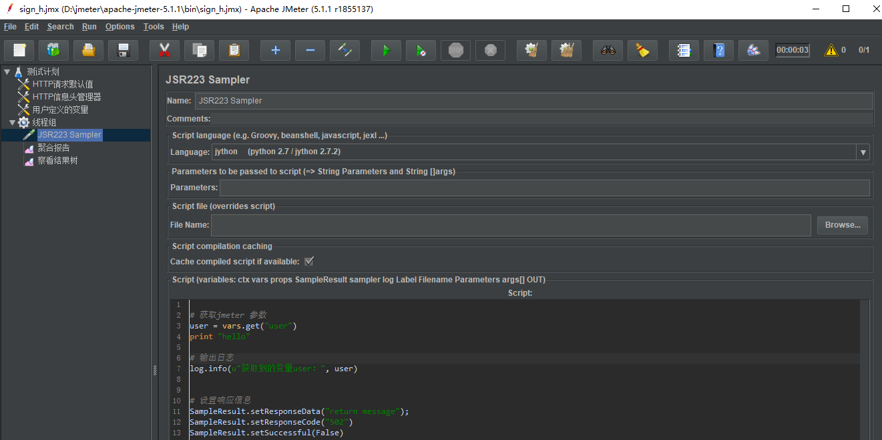Screen dimensions: 882x440
Task: Click the Browse... button
Action: tap(843, 225)
